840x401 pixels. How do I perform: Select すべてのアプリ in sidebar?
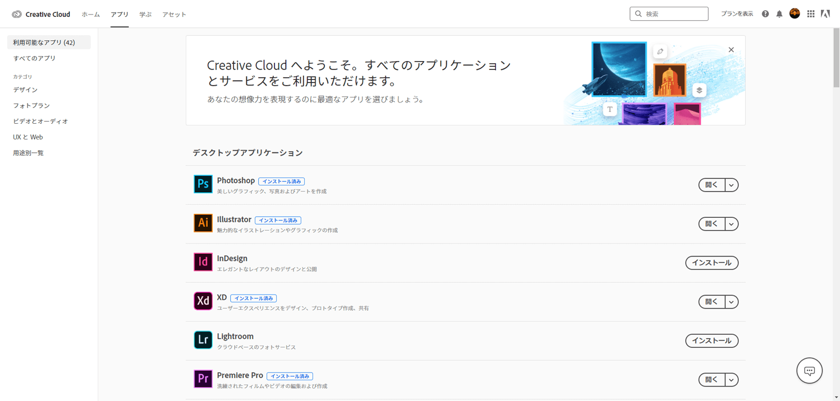(34, 58)
